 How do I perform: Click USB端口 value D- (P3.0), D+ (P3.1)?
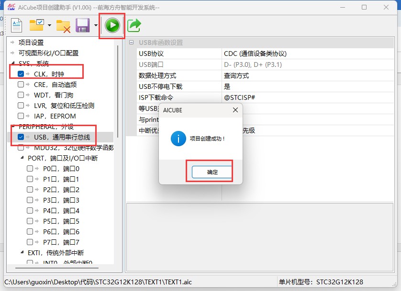pyautogui.click(x=307, y=65)
